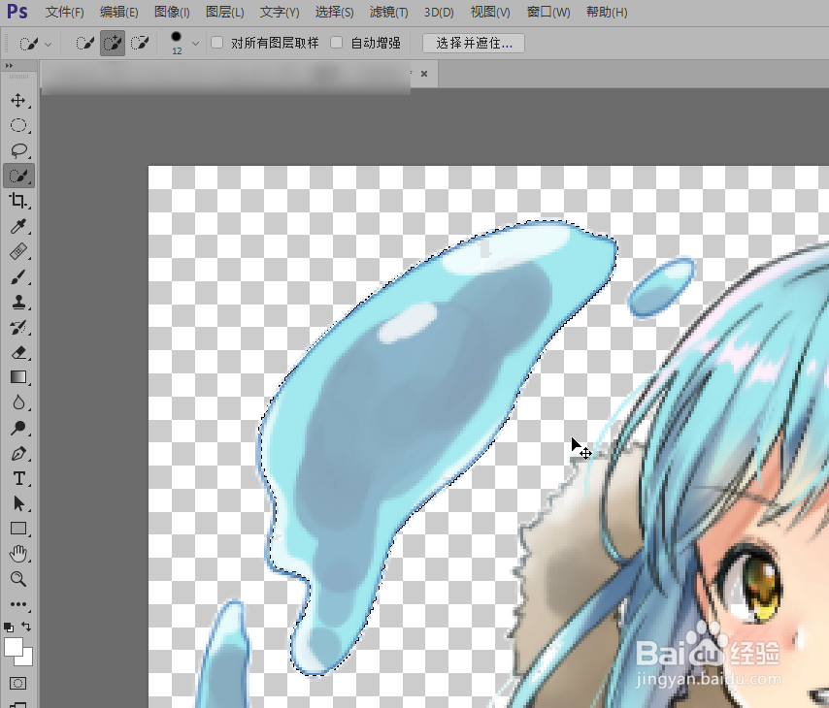This screenshot has height=708, width=829.
Task: Select the Brush tool
Action: pyautogui.click(x=18, y=276)
